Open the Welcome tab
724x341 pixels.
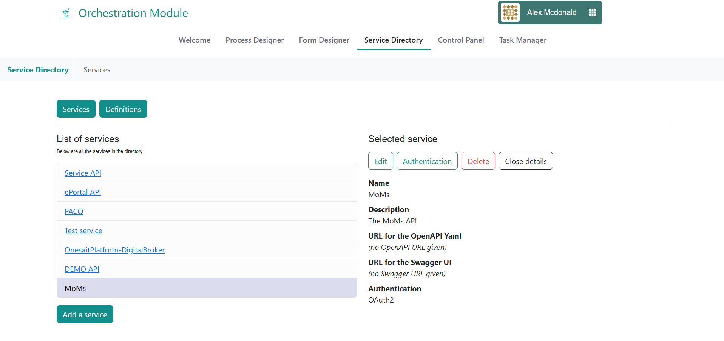tap(195, 40)
